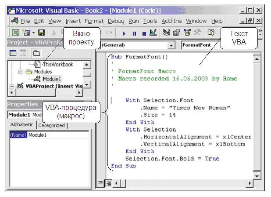Run the macro with the play icon

[x=124, y=33]
